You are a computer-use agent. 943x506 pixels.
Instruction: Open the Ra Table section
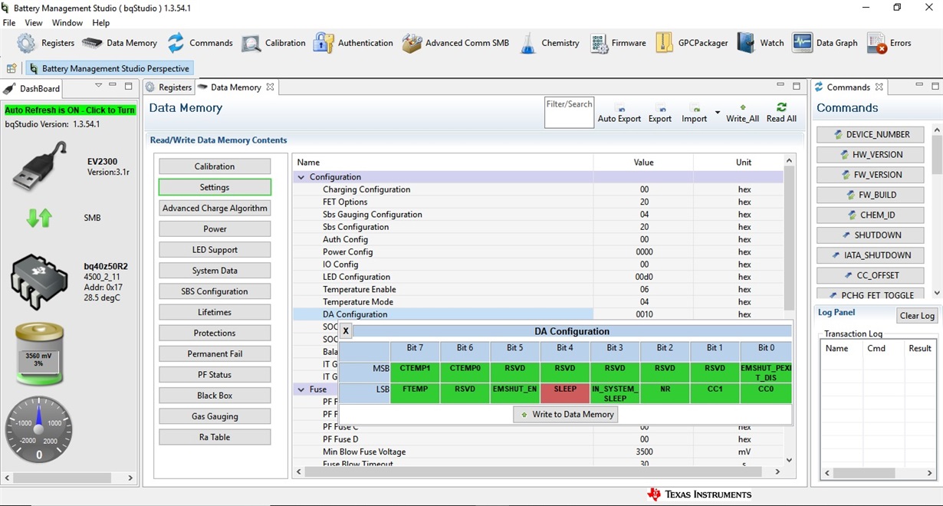click(x=215, y=437)
